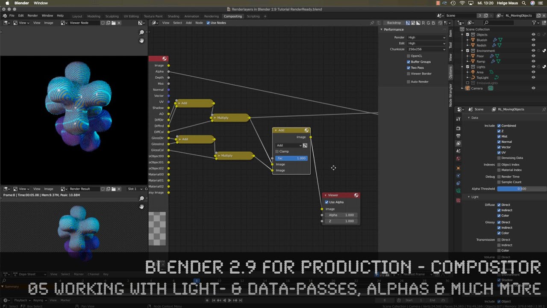Collapse the Performance panel
Screen dimensions: 547x308
pos(381,30)
